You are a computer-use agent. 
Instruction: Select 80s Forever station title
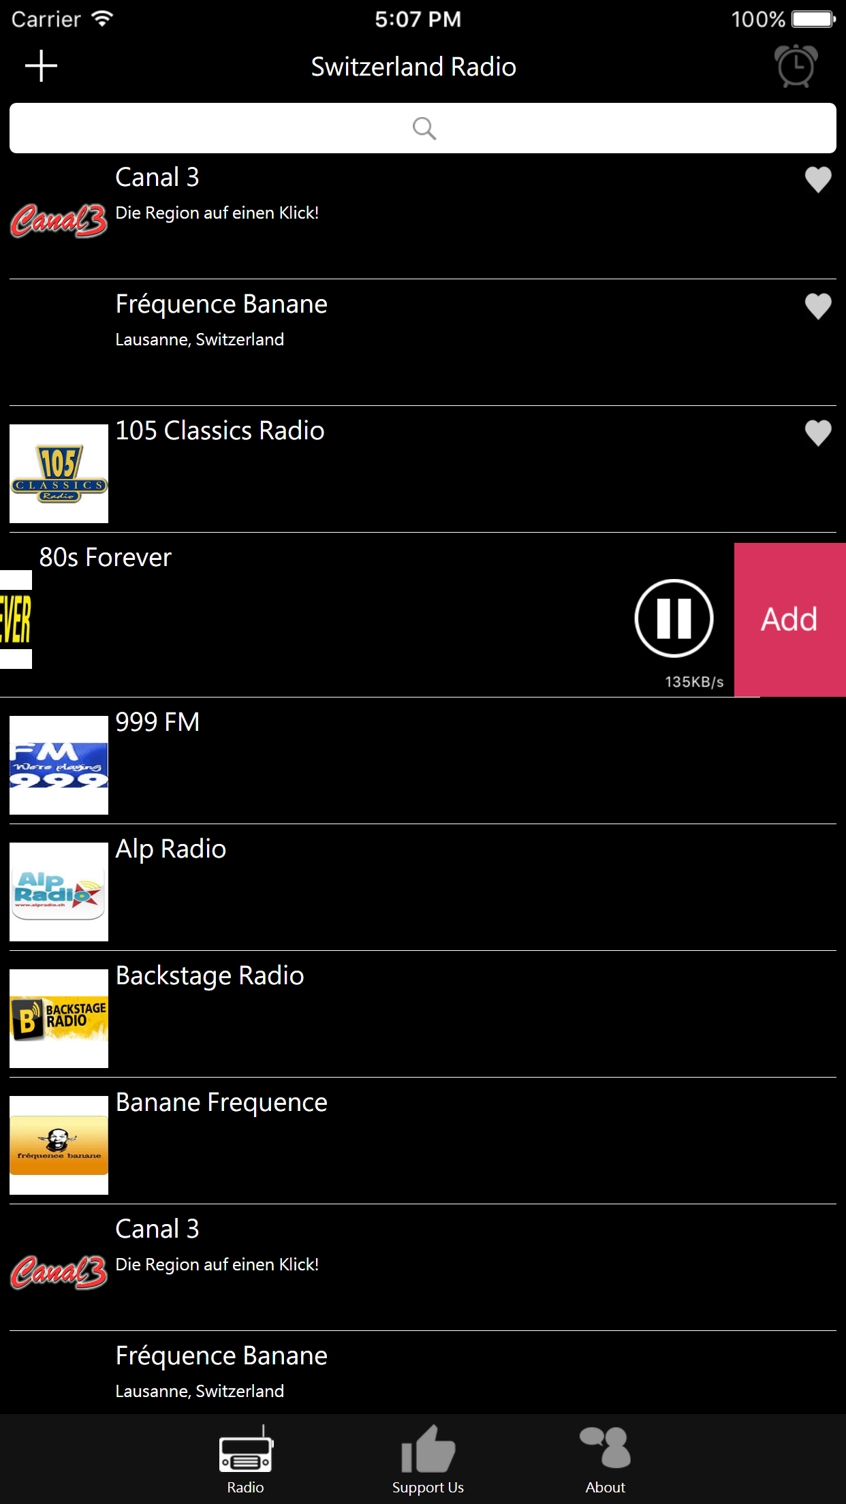pos(106,557)
